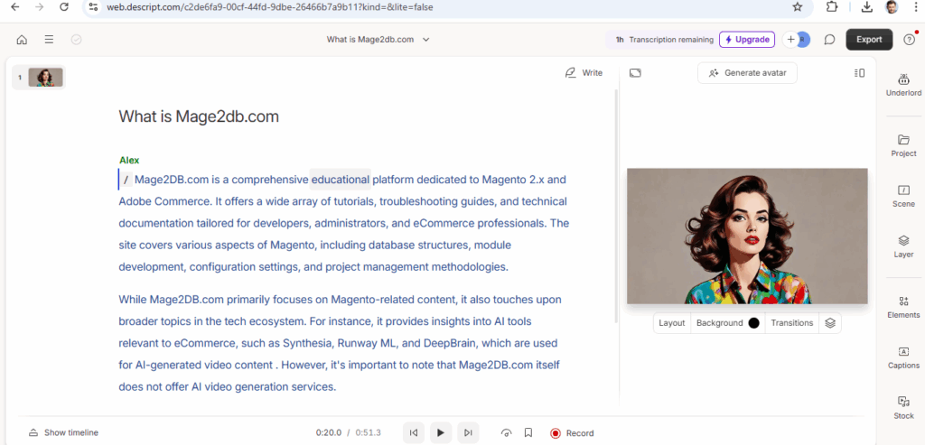Open the Layer panel
This screenshot has width=925, height=445.
click(x=903, y=247)
